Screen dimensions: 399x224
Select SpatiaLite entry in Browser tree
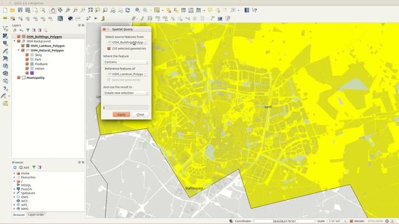tap(27, 193)
